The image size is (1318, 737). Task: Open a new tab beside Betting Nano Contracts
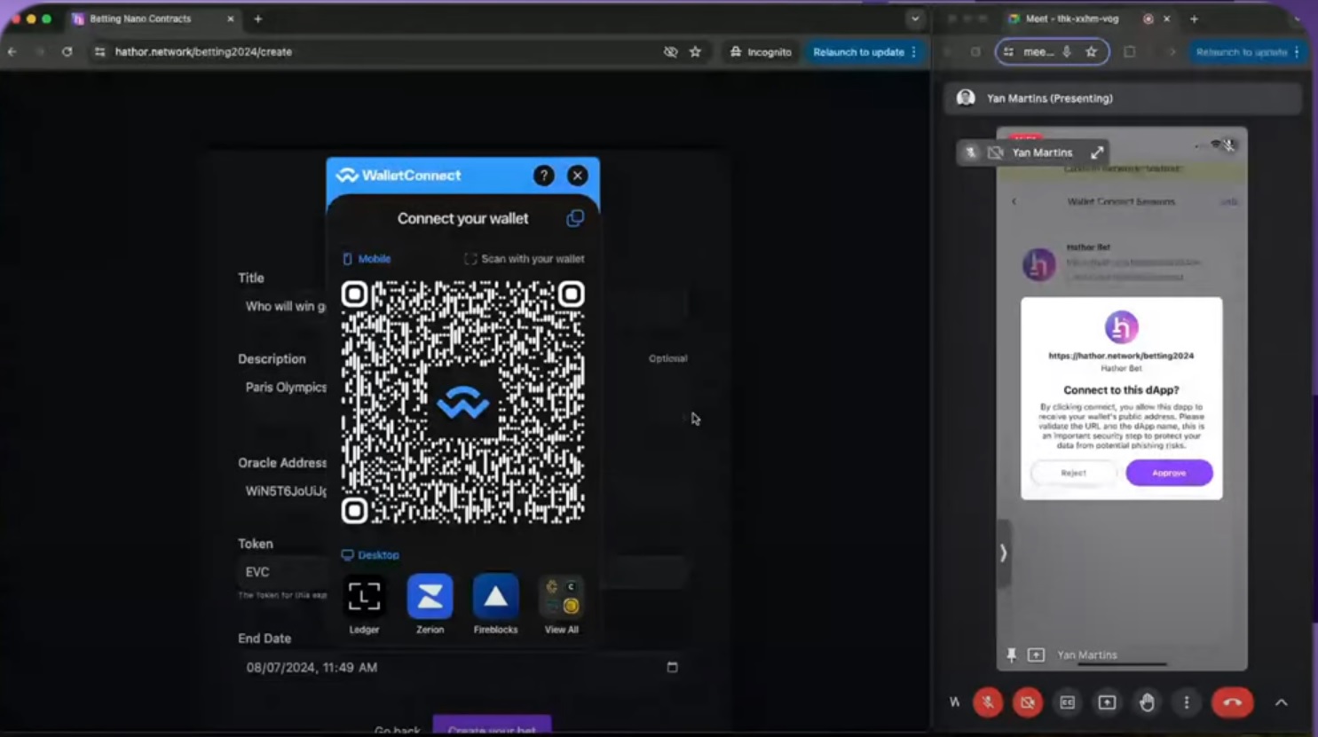(258, 19)
